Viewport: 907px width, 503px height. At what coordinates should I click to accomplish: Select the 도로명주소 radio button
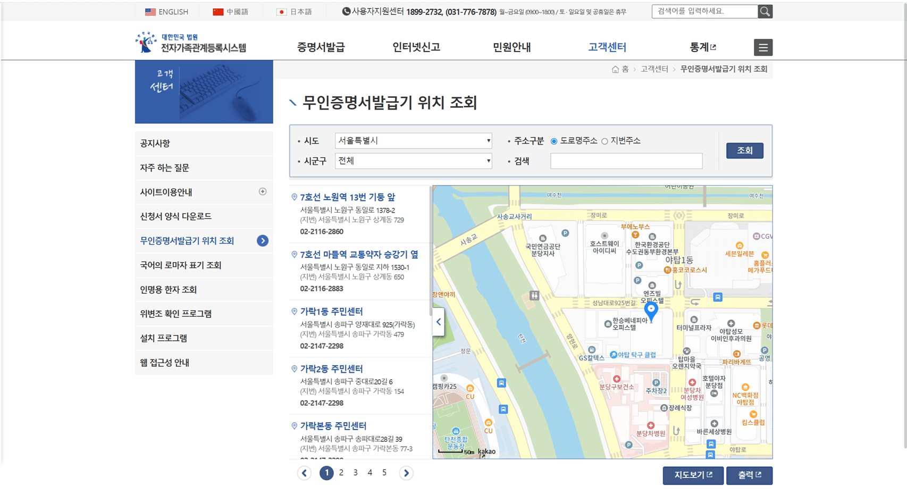pos(553,140)
